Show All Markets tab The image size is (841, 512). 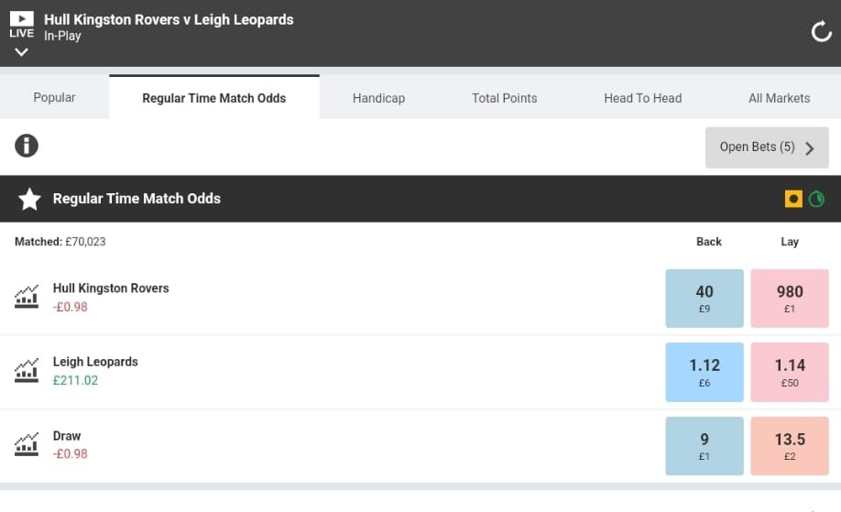pyautogui.click(x=779, y=98)
